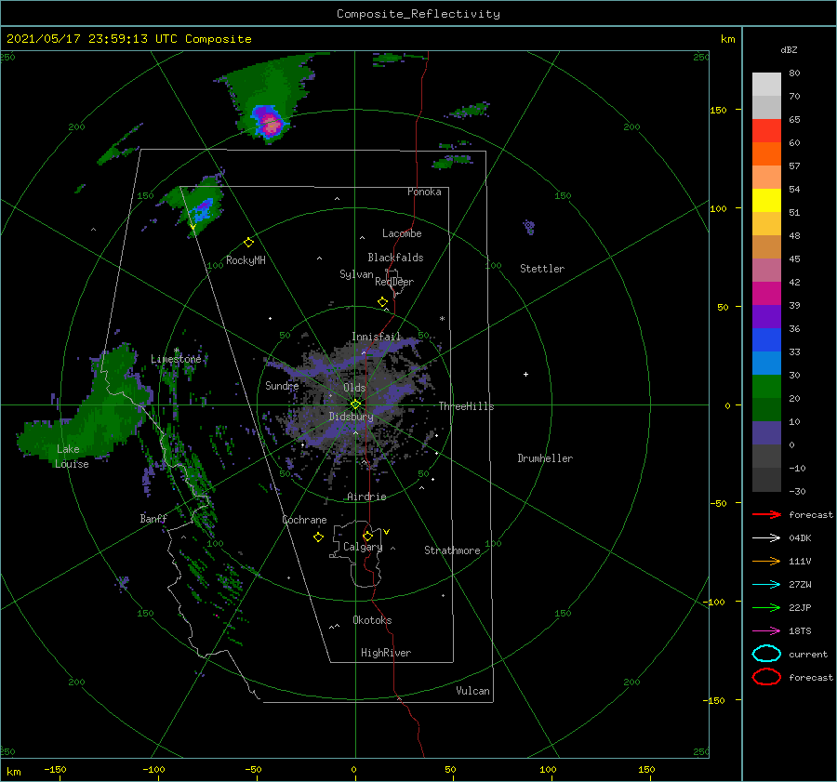Viewport: 837px width, 782px height.
Task: Click the cyan 27ZW arrow in legend
Action: (x=766, y=585)
